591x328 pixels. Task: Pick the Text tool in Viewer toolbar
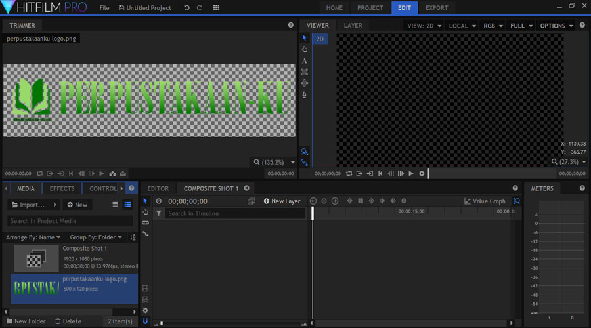click(305, 60)
